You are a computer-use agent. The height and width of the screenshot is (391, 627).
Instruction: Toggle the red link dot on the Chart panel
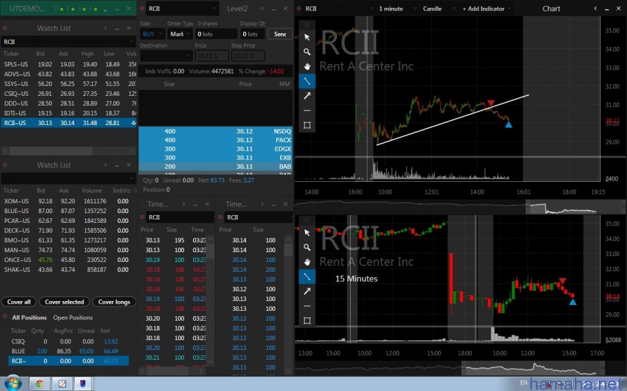point(298,8)
